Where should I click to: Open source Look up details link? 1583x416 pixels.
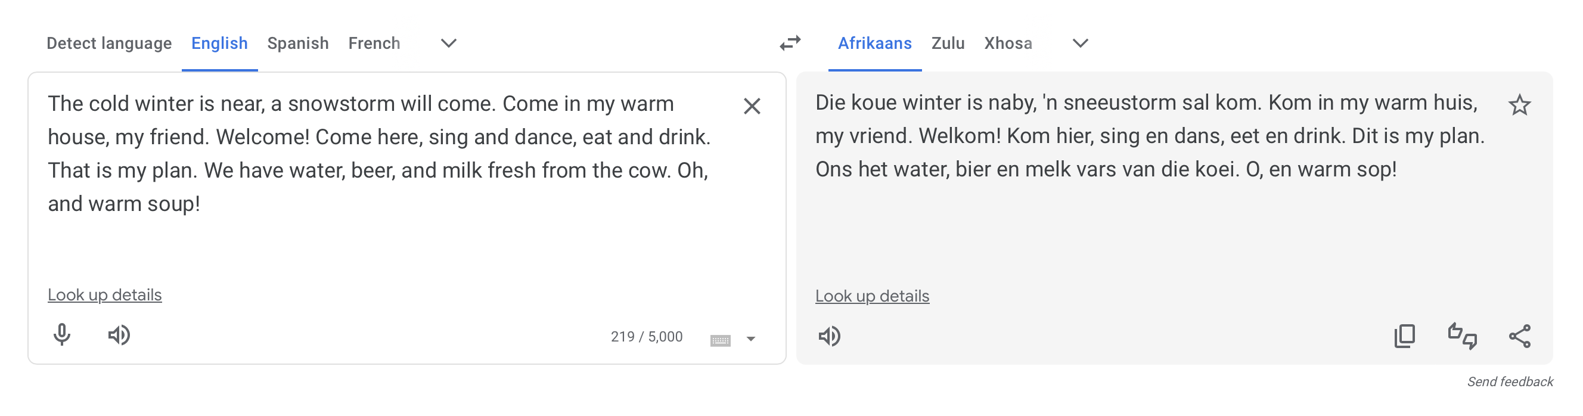(104, 295)
